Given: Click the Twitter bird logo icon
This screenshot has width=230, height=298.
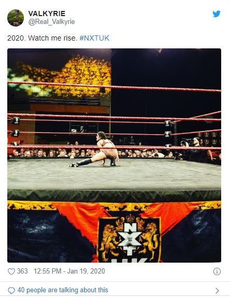Looking at the screenshot, I should 217,14.
